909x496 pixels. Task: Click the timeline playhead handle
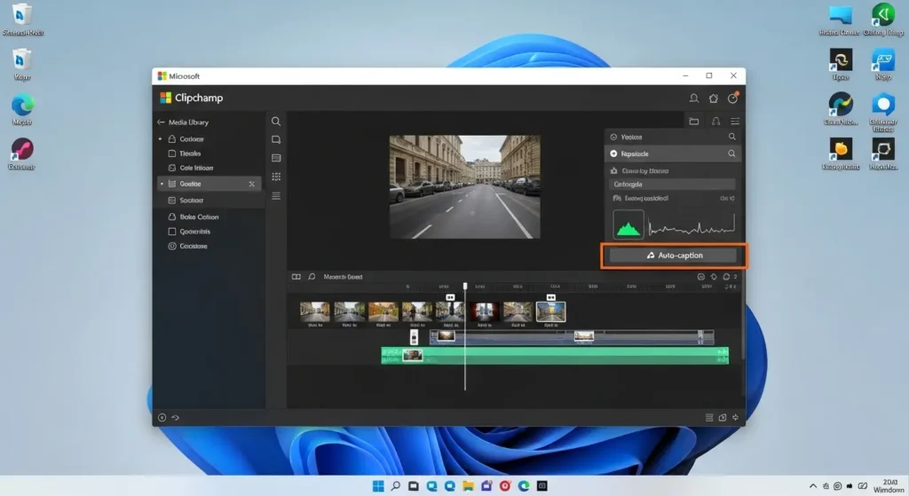click(464, 286)
